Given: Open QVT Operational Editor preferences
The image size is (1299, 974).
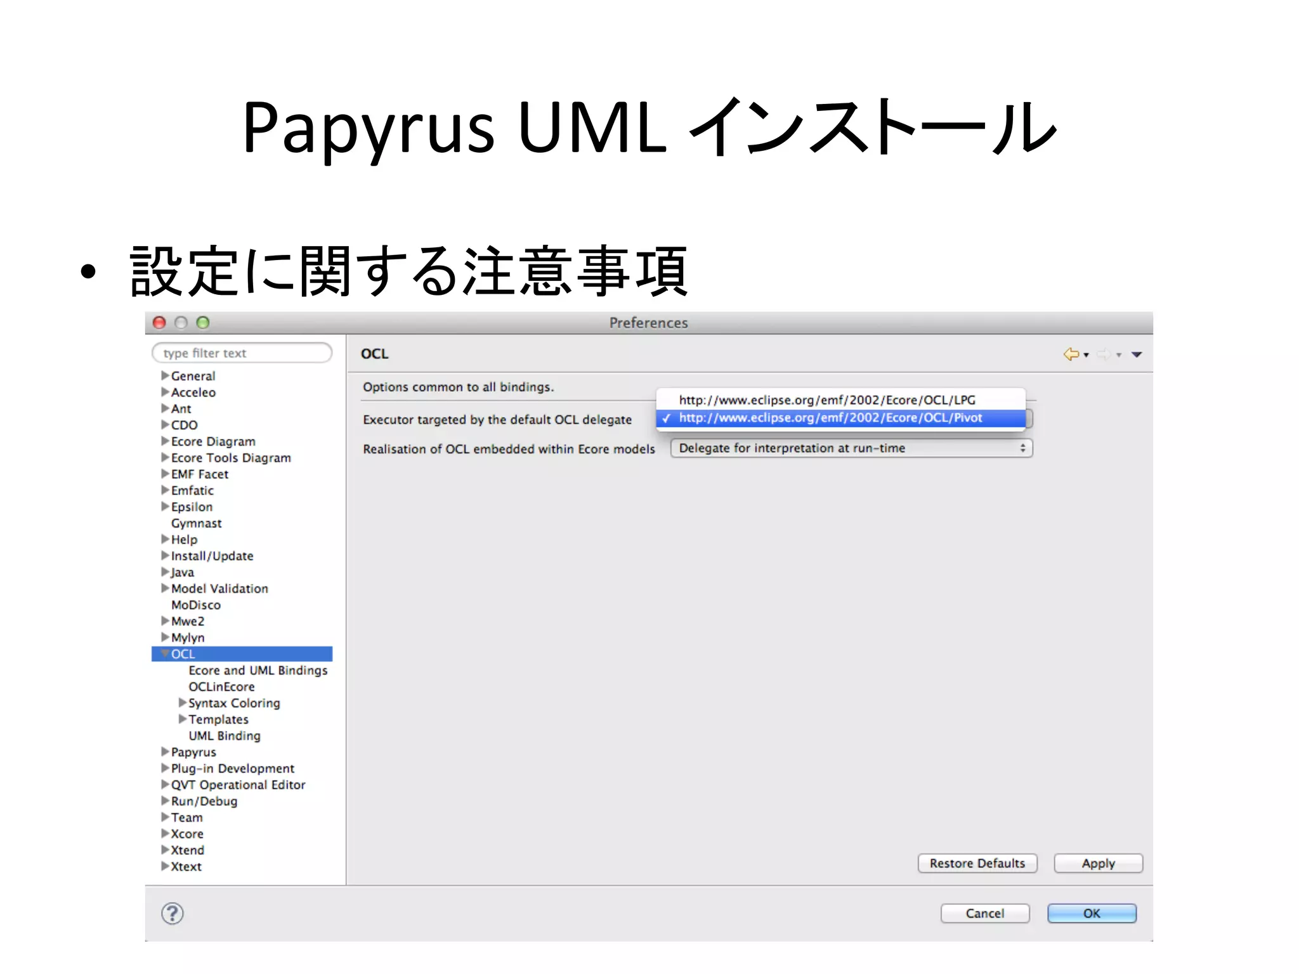Looking at the screenshot, I should click(238, 785).
